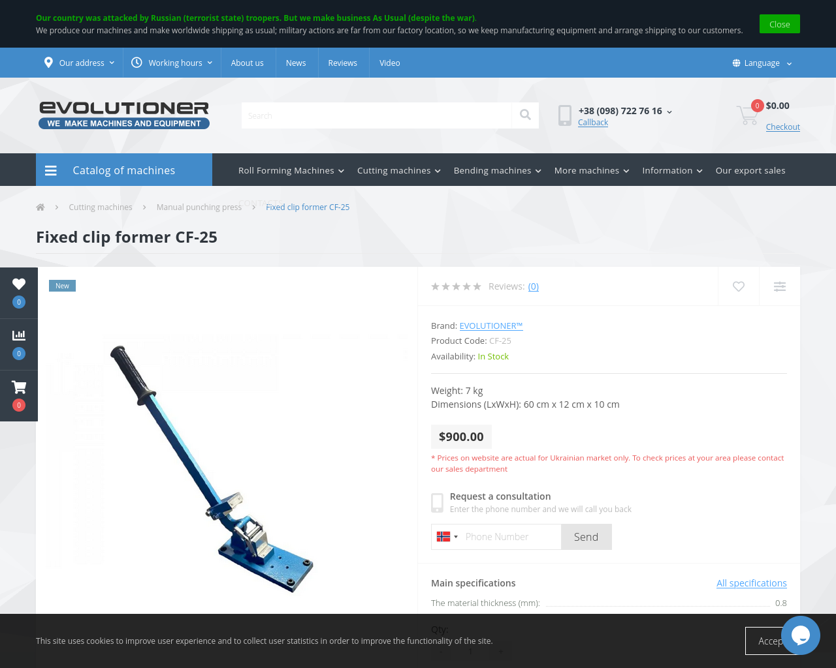Click the Phone Number input field
The image size is (836, 668).
511,537
